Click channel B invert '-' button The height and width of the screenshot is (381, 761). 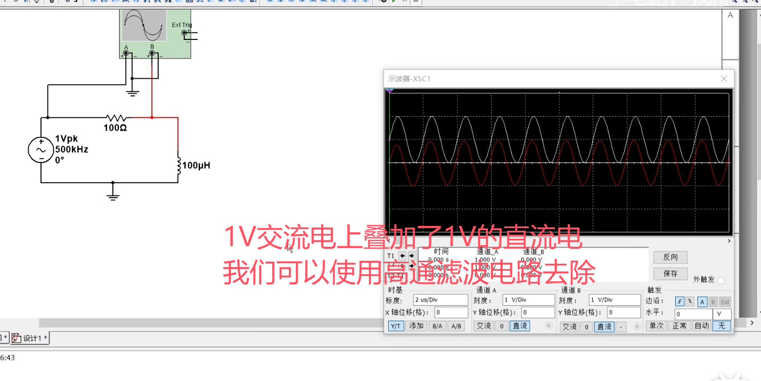click(x=621, y=327)
